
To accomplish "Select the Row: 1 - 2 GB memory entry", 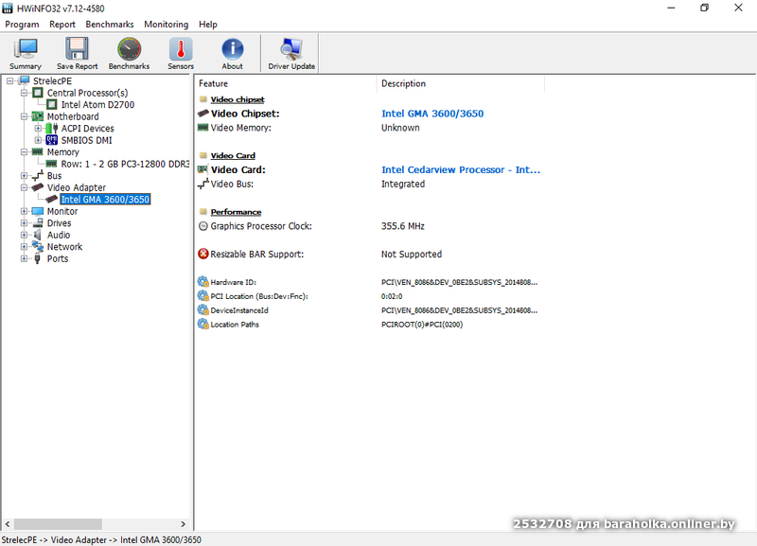I will (x=125, y=164).
